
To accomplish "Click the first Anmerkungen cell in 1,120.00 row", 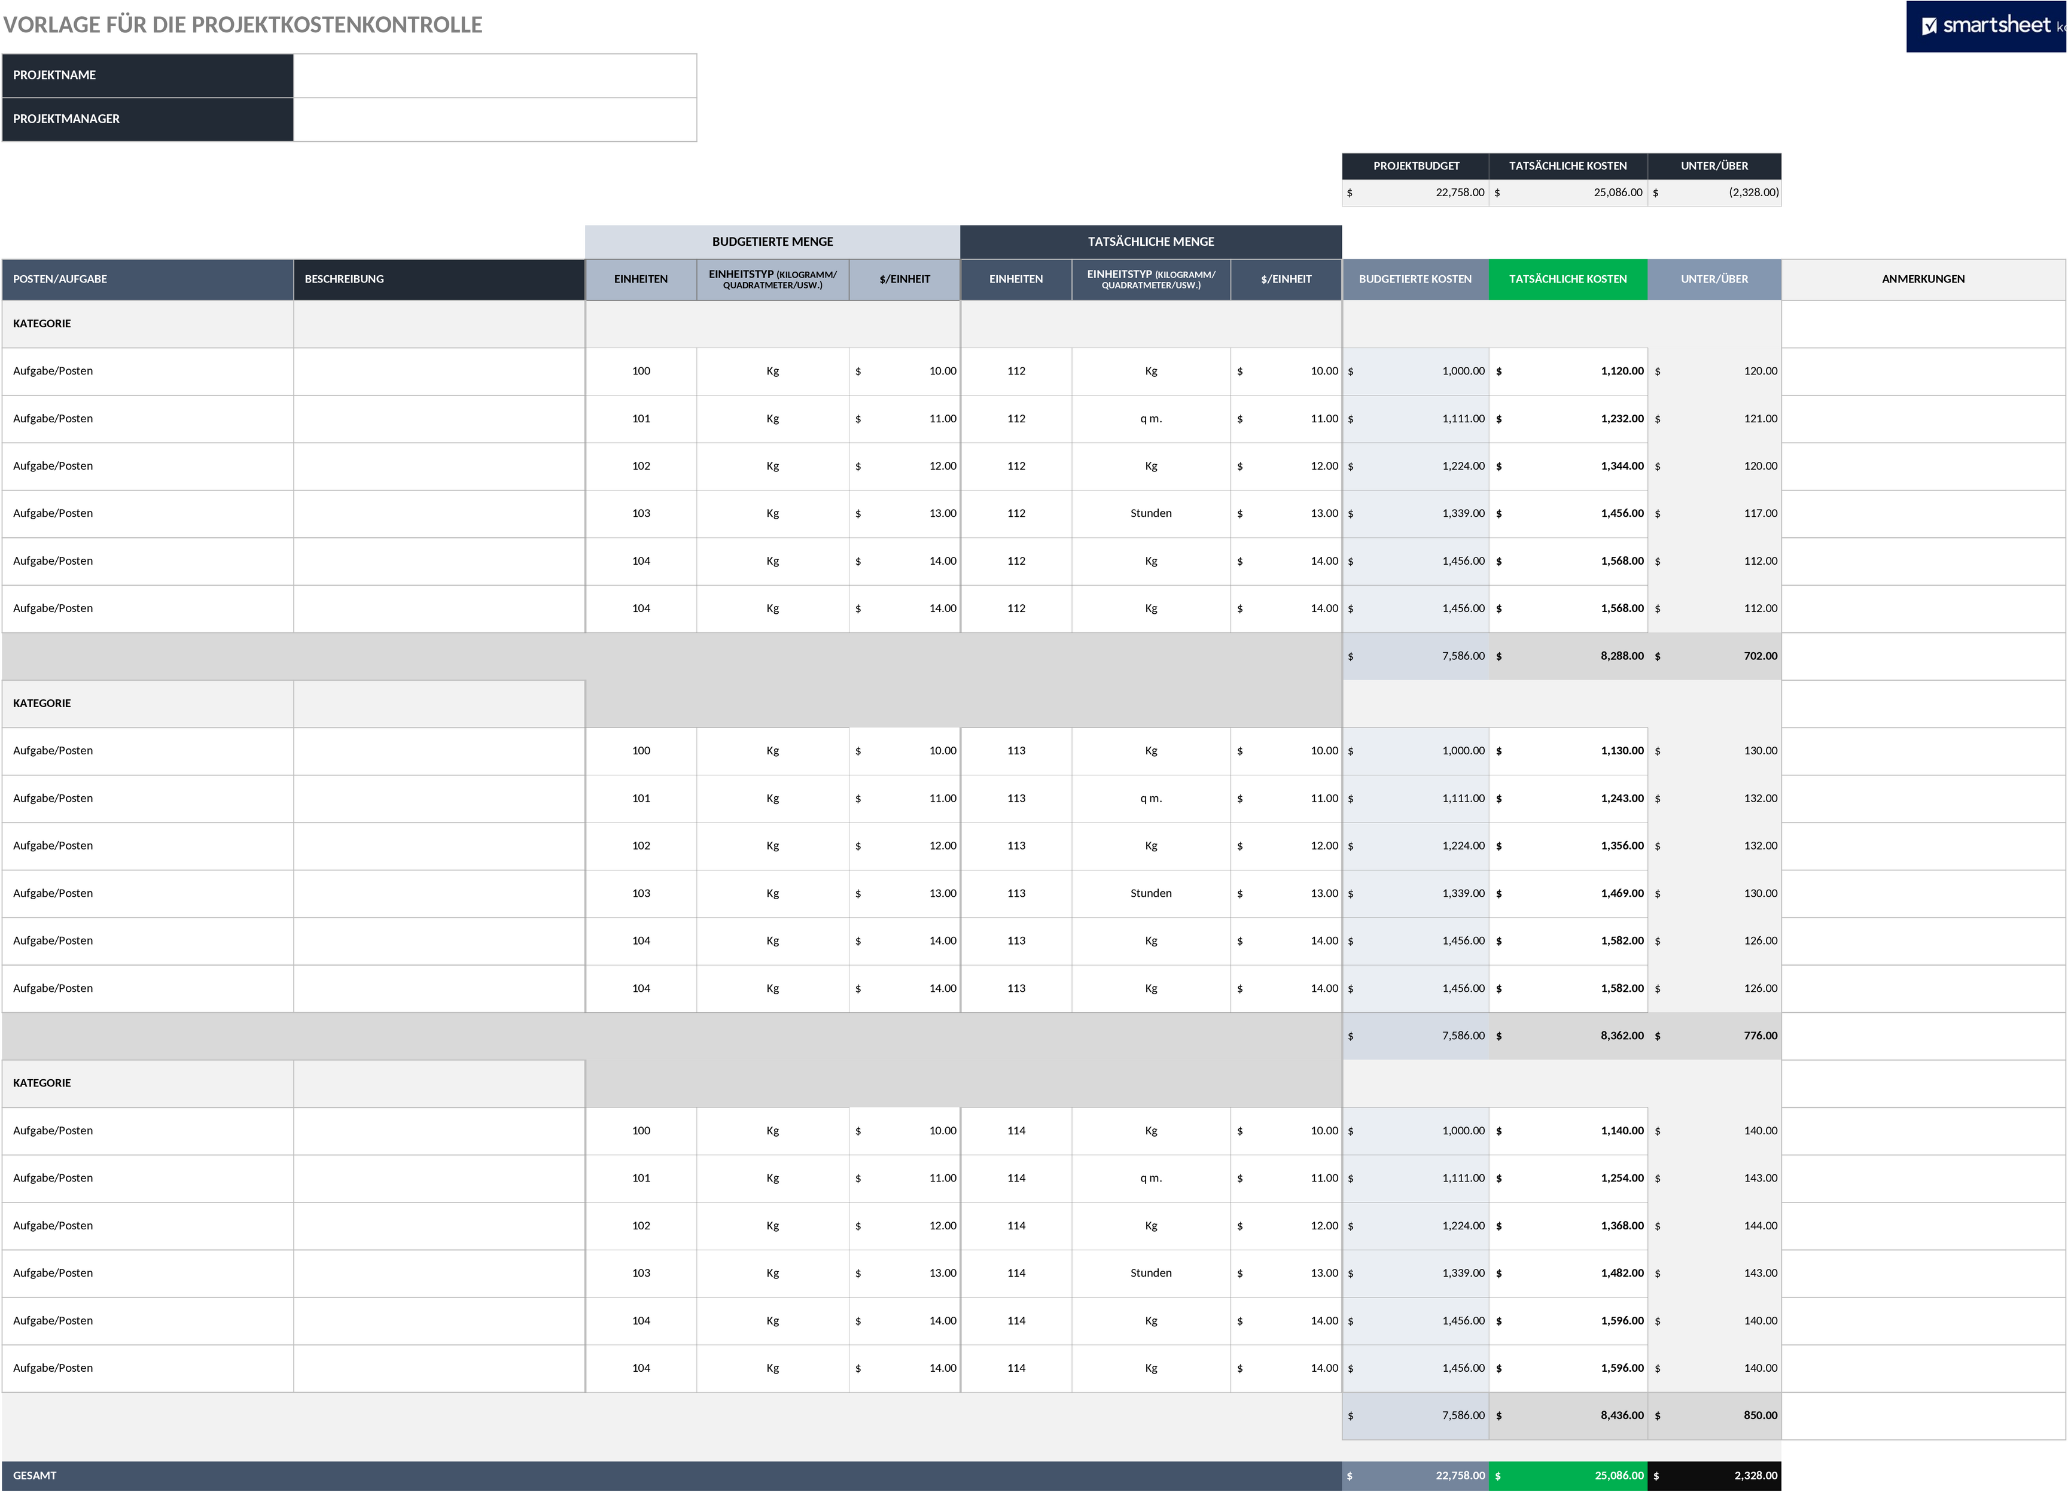I will coord(1924,371).
